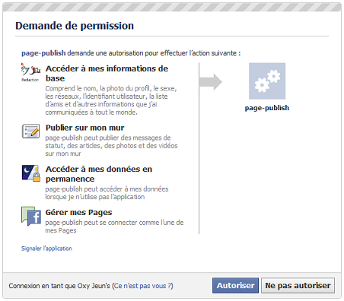This screenshot has width=344, height=301.
Task: Click the Signaler l'application link
Action: click(x=46, y=249)
